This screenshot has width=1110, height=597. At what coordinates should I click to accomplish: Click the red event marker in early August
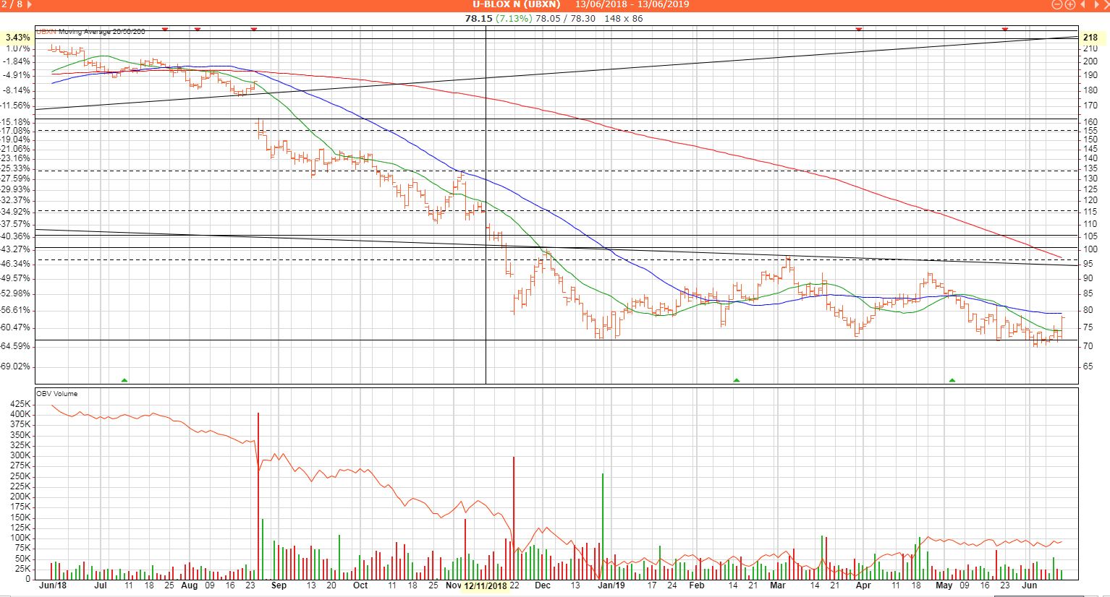(x=198, y=29)
